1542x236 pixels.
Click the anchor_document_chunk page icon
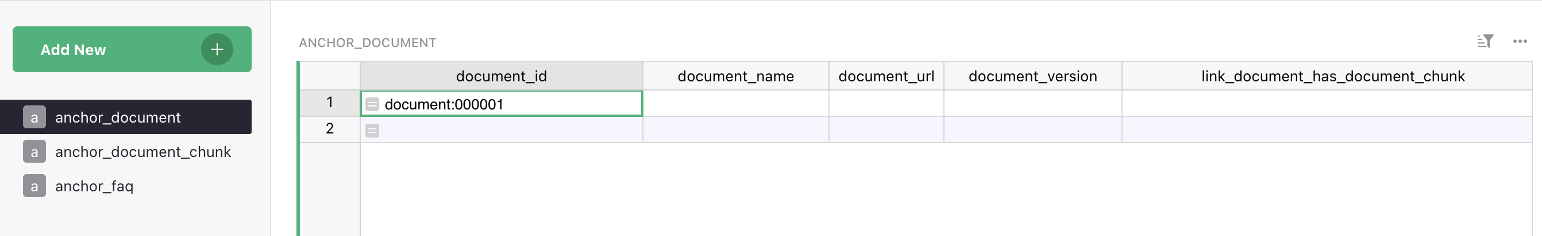pos(34,152)
